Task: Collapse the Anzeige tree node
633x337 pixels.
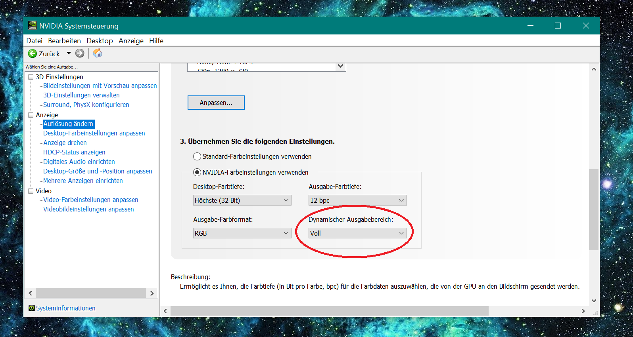Action: (31, 115)
